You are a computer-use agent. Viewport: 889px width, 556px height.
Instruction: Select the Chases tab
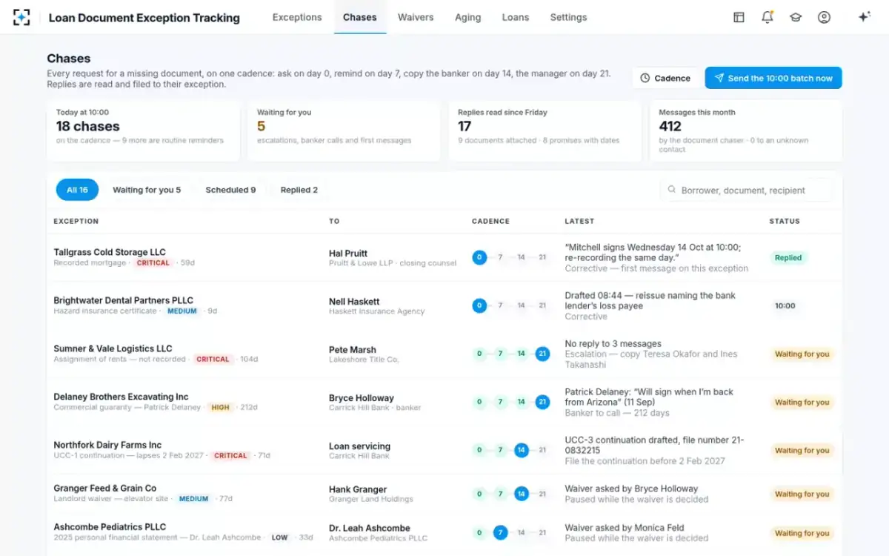click(360, 17)
